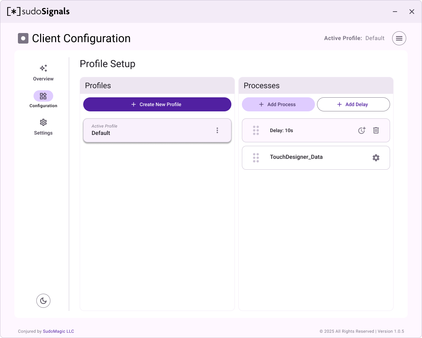422x338 pixels.
Task: Click the Settings gear in the sidebar
Action: [43, 122]
